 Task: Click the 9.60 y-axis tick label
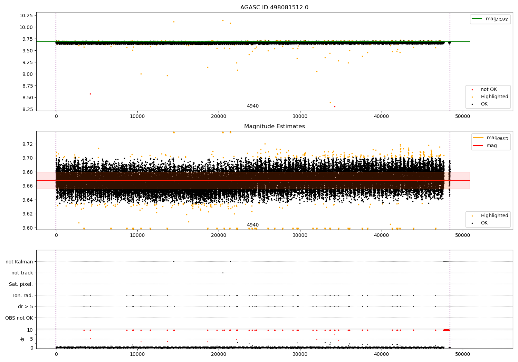[x=27, y=228]
